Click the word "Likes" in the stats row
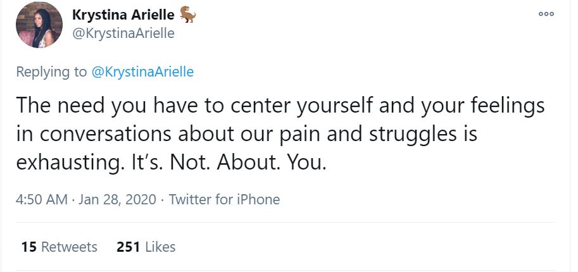This screenshot has height=272, width=578. click(x=160, y=247)
